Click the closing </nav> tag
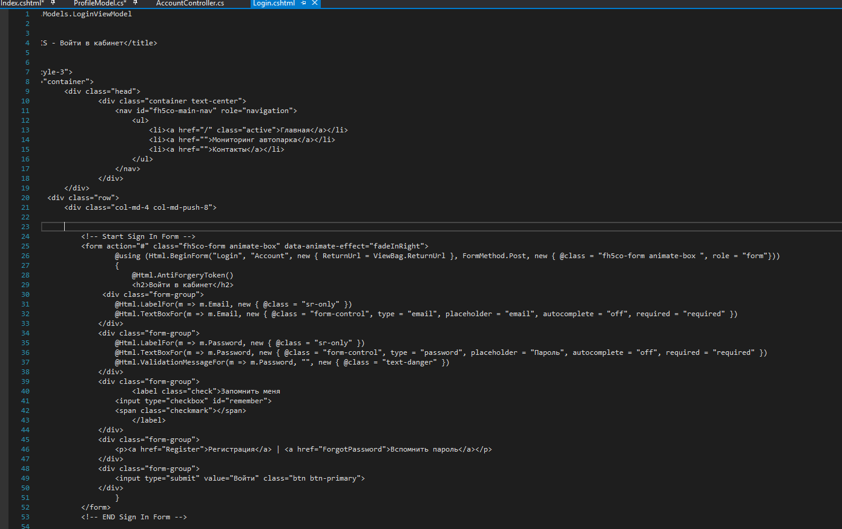Image resolution: width=842 pixels, height=529 pixels. [x=128, y=169]
